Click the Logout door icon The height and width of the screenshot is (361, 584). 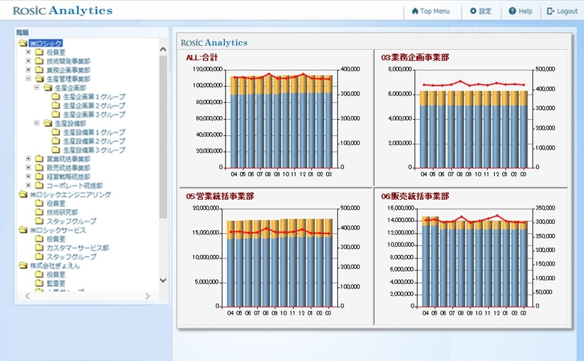coord(550,11)
